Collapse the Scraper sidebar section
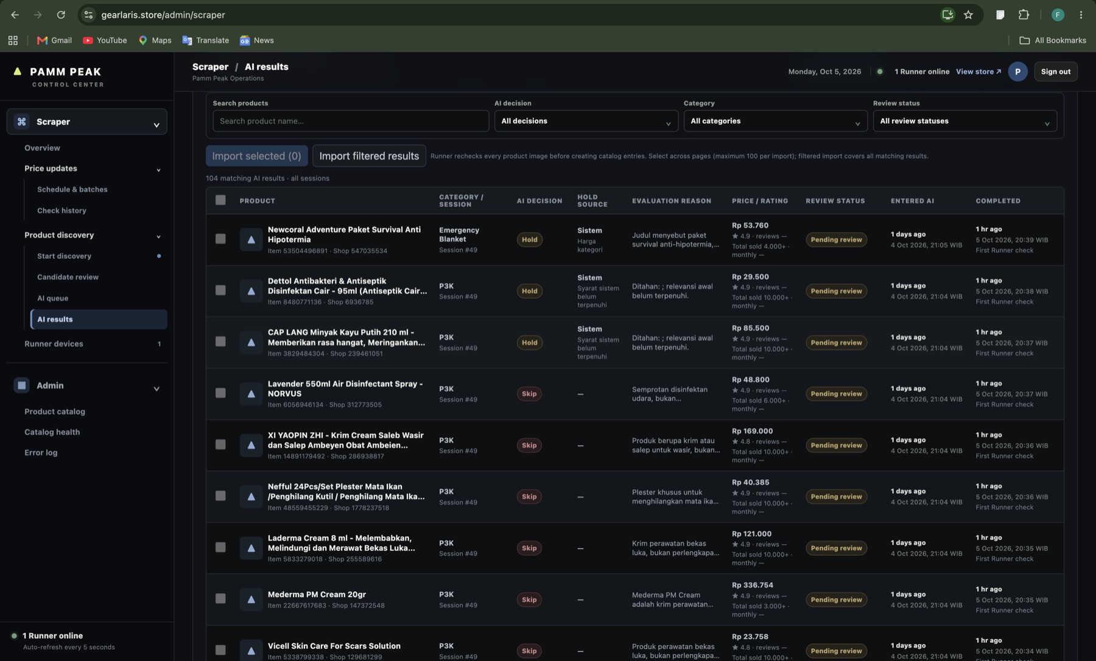This screenshot has width=1096, height=661. pos(156,124)
